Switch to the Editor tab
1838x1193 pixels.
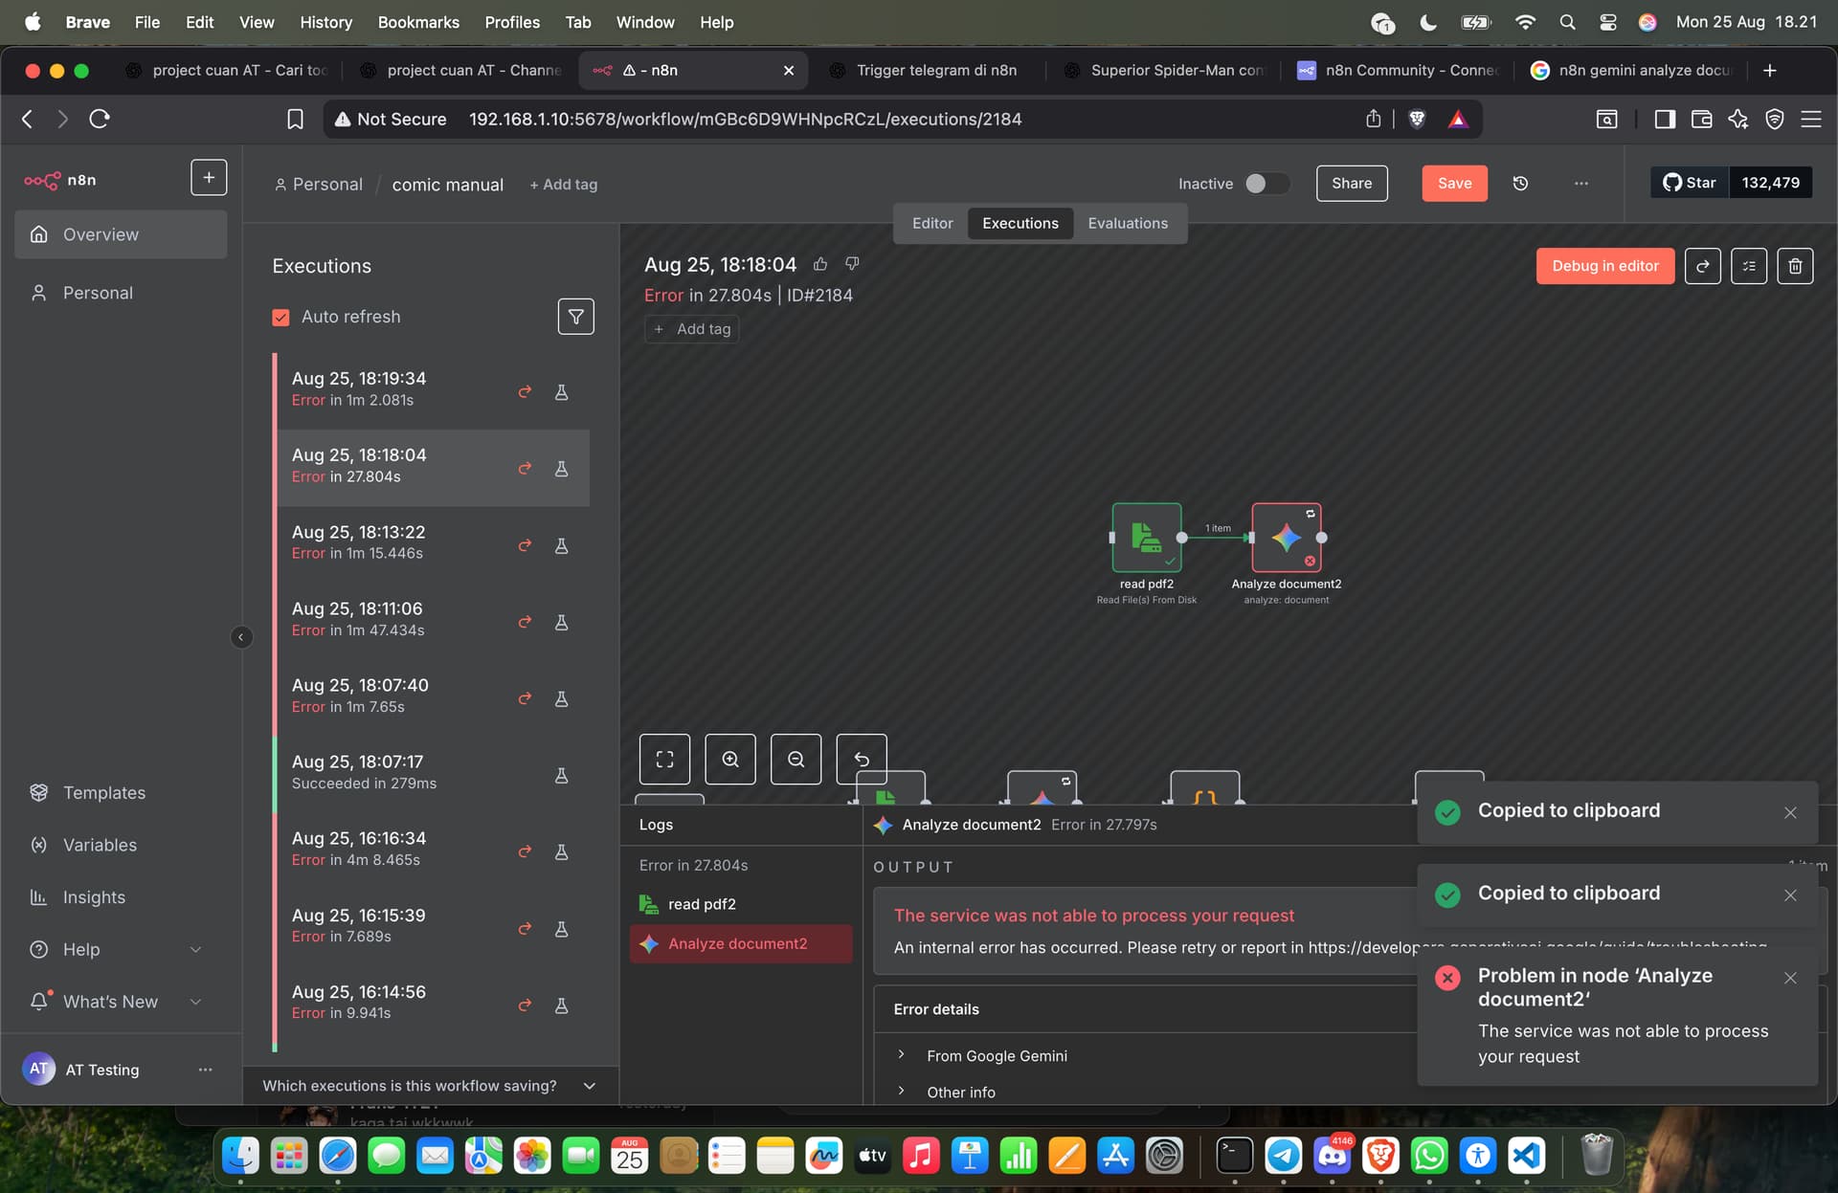click(931, 223)
